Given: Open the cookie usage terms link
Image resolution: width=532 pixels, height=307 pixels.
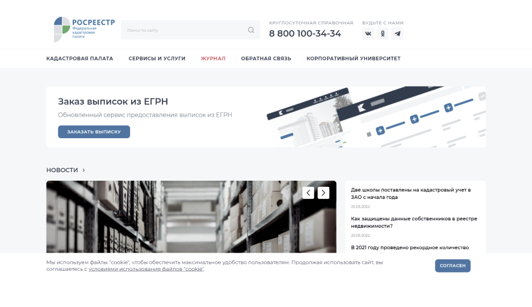Looking at the screenshot, I should point(146,269).
